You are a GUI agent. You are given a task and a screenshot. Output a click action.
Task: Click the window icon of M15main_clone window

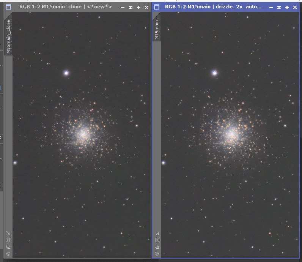click(x=8, y=7)
